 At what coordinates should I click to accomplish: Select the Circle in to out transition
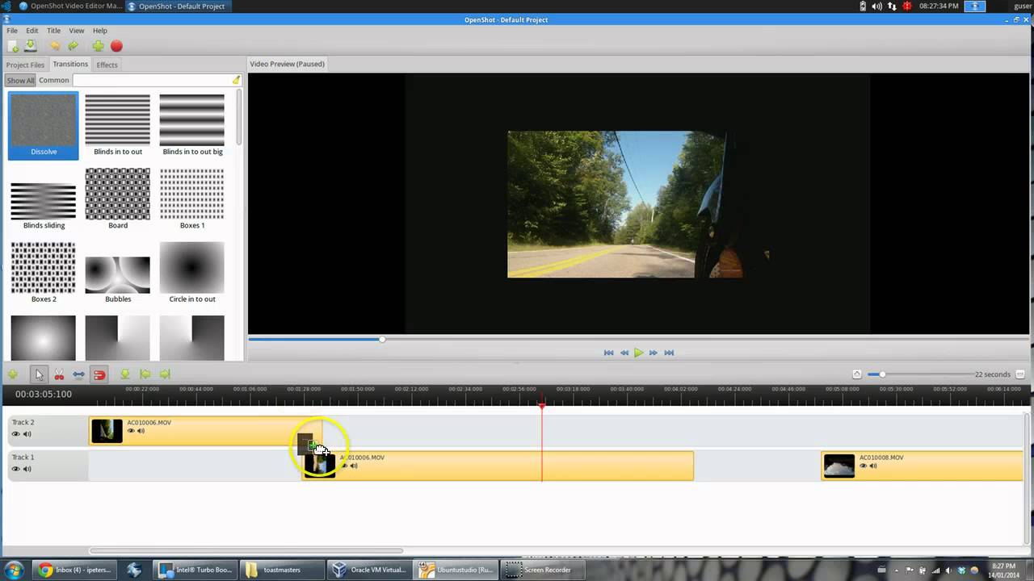point(192,273)
